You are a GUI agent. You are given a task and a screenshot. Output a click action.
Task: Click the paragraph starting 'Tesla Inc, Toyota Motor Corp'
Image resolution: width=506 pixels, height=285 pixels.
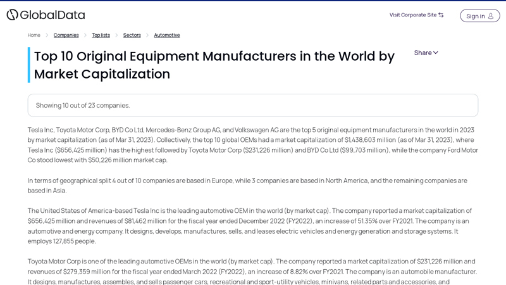[252, 145]
